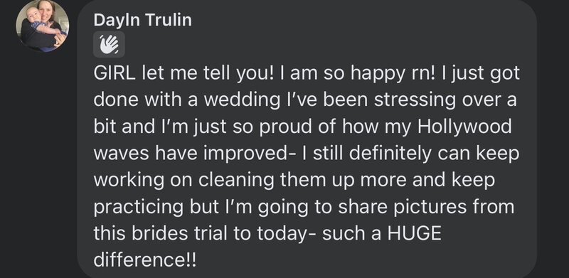The height and width of the screenshot is (278, 569).
Task: Click the word HUGE in the comment
Action: 414,234
